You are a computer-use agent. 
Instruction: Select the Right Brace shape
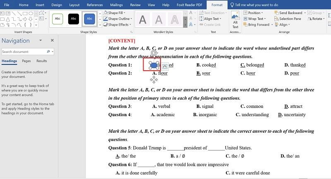pyautogui.click(x=31, y=25)
